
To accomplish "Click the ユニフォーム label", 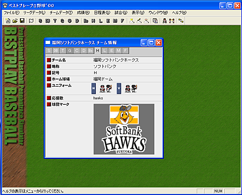I will click(61, 85).
